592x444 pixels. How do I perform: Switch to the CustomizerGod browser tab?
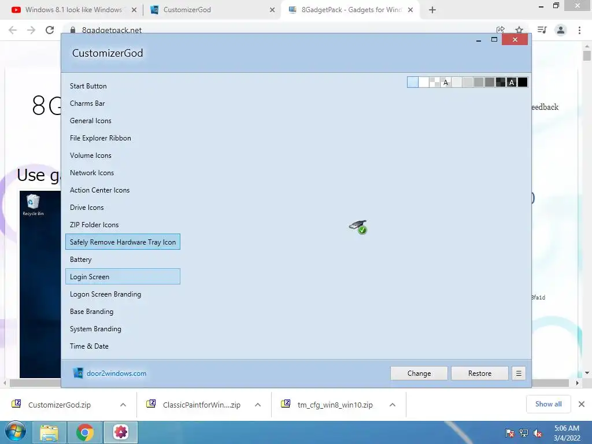click(x=212, y=10)
